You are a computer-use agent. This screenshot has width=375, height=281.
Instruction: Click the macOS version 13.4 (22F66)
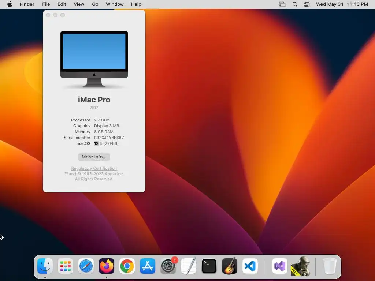(107, 143)
